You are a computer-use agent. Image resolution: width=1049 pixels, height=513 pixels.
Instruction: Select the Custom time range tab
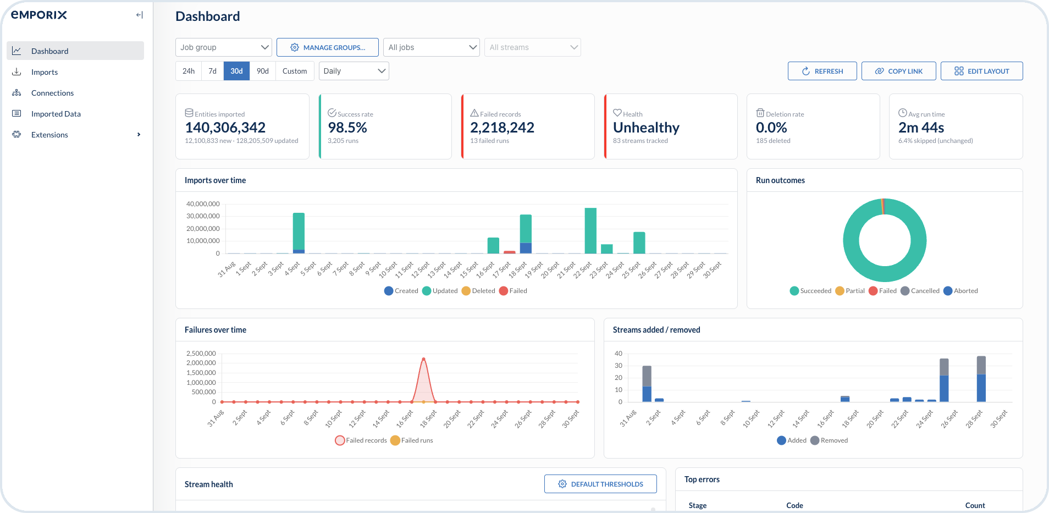pyautogui.click(x=295, y=71)
